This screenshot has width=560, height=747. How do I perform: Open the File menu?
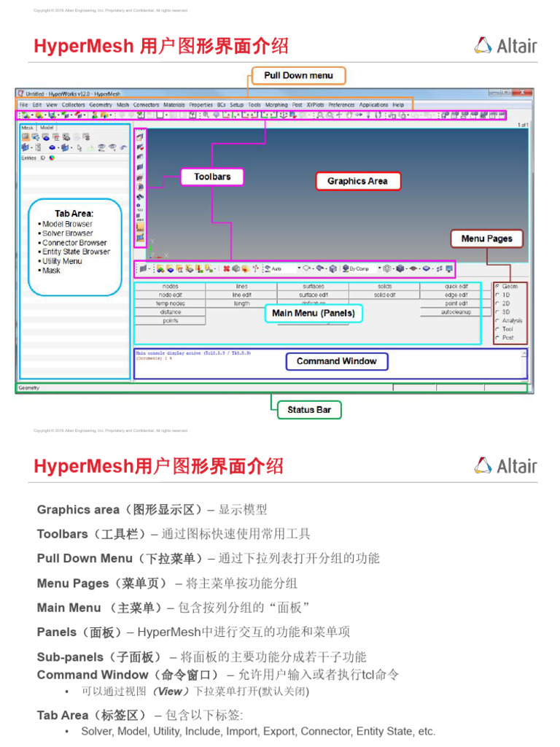coord(24,105)
